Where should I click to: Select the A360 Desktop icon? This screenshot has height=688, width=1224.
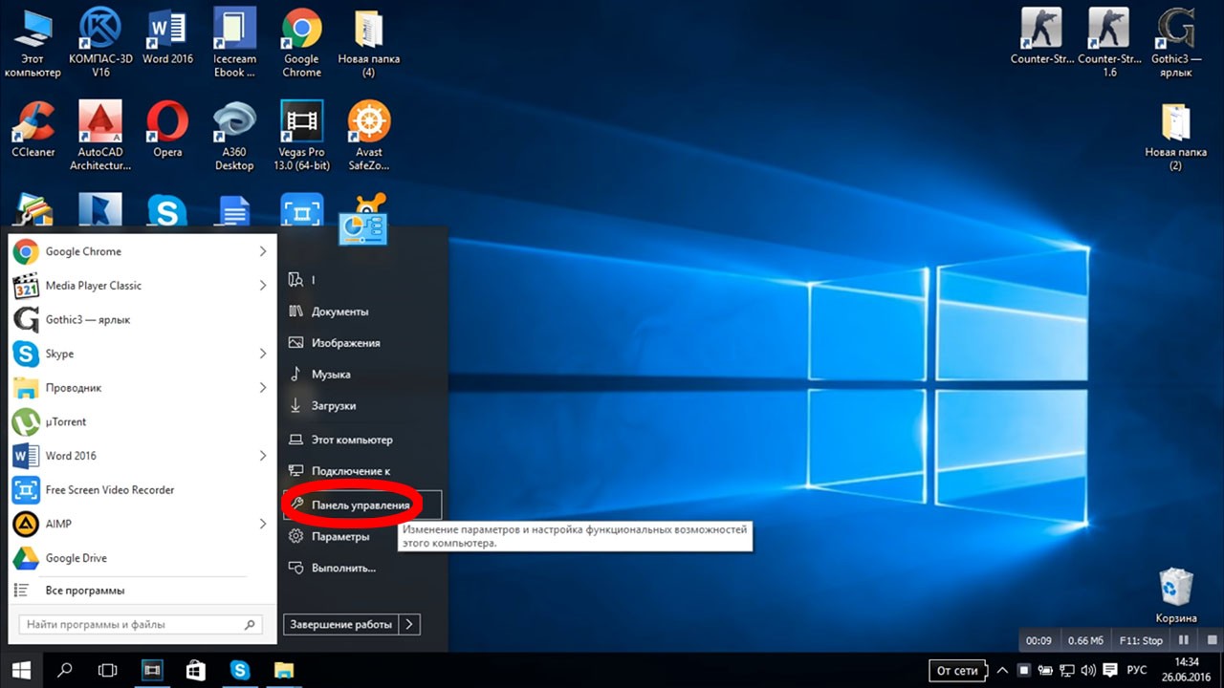tap(234, 136)
